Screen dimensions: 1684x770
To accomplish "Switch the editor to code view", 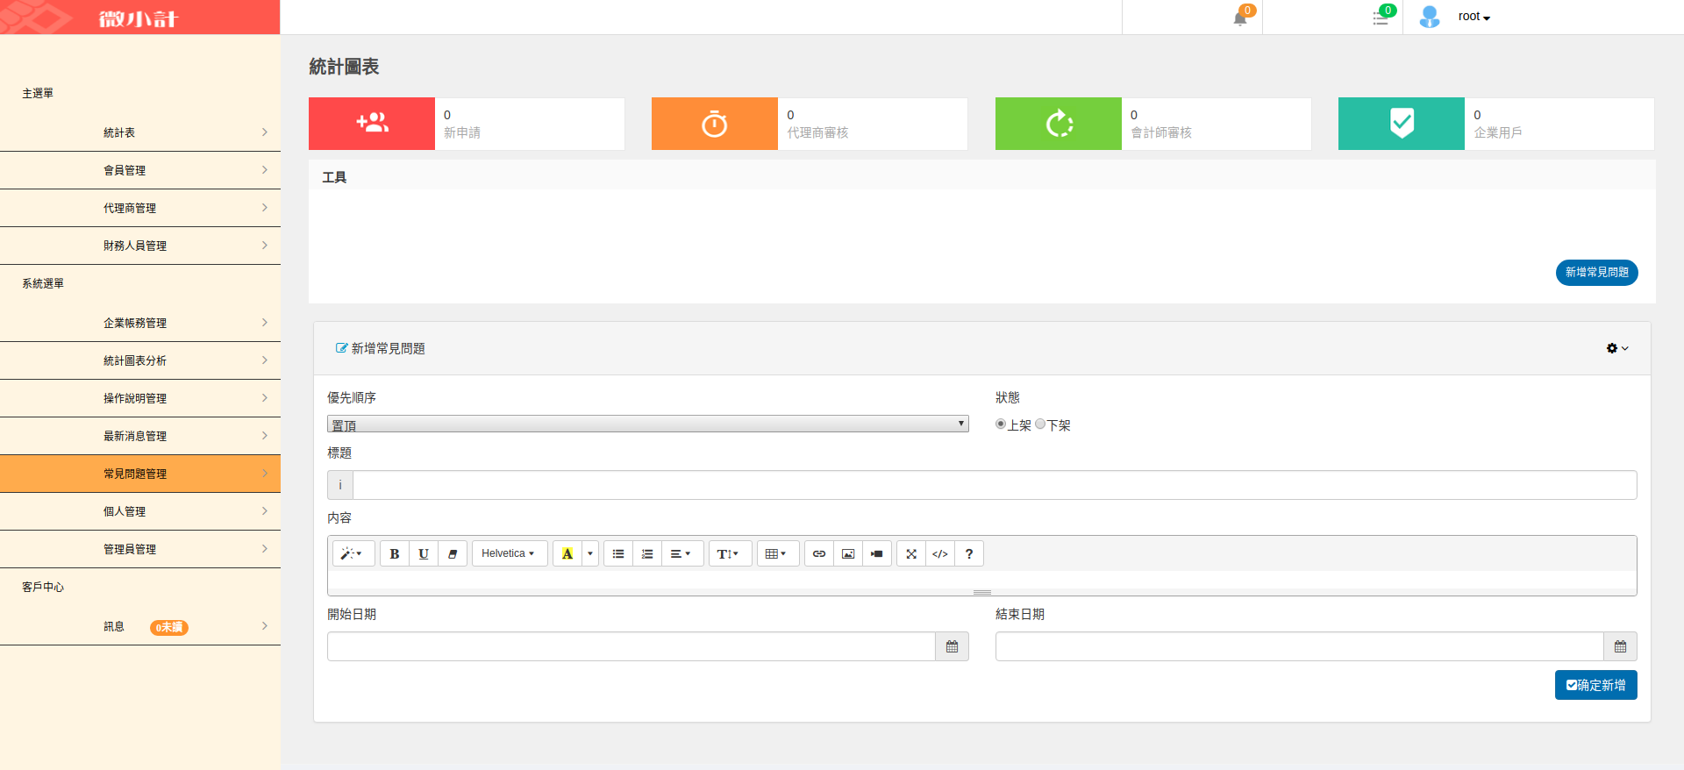I will [940, 553].
